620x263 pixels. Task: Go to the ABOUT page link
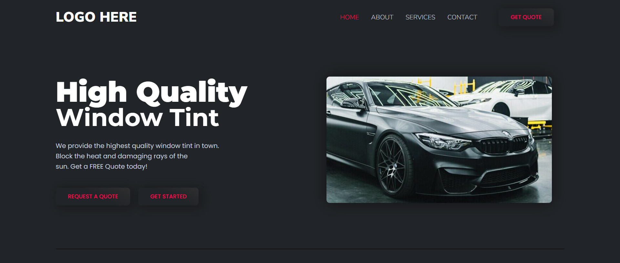pyautogui.click(x=382, y=17)
